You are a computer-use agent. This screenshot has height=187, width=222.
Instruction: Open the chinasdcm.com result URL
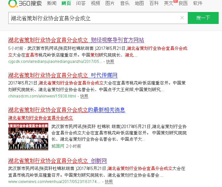[42, 96]
